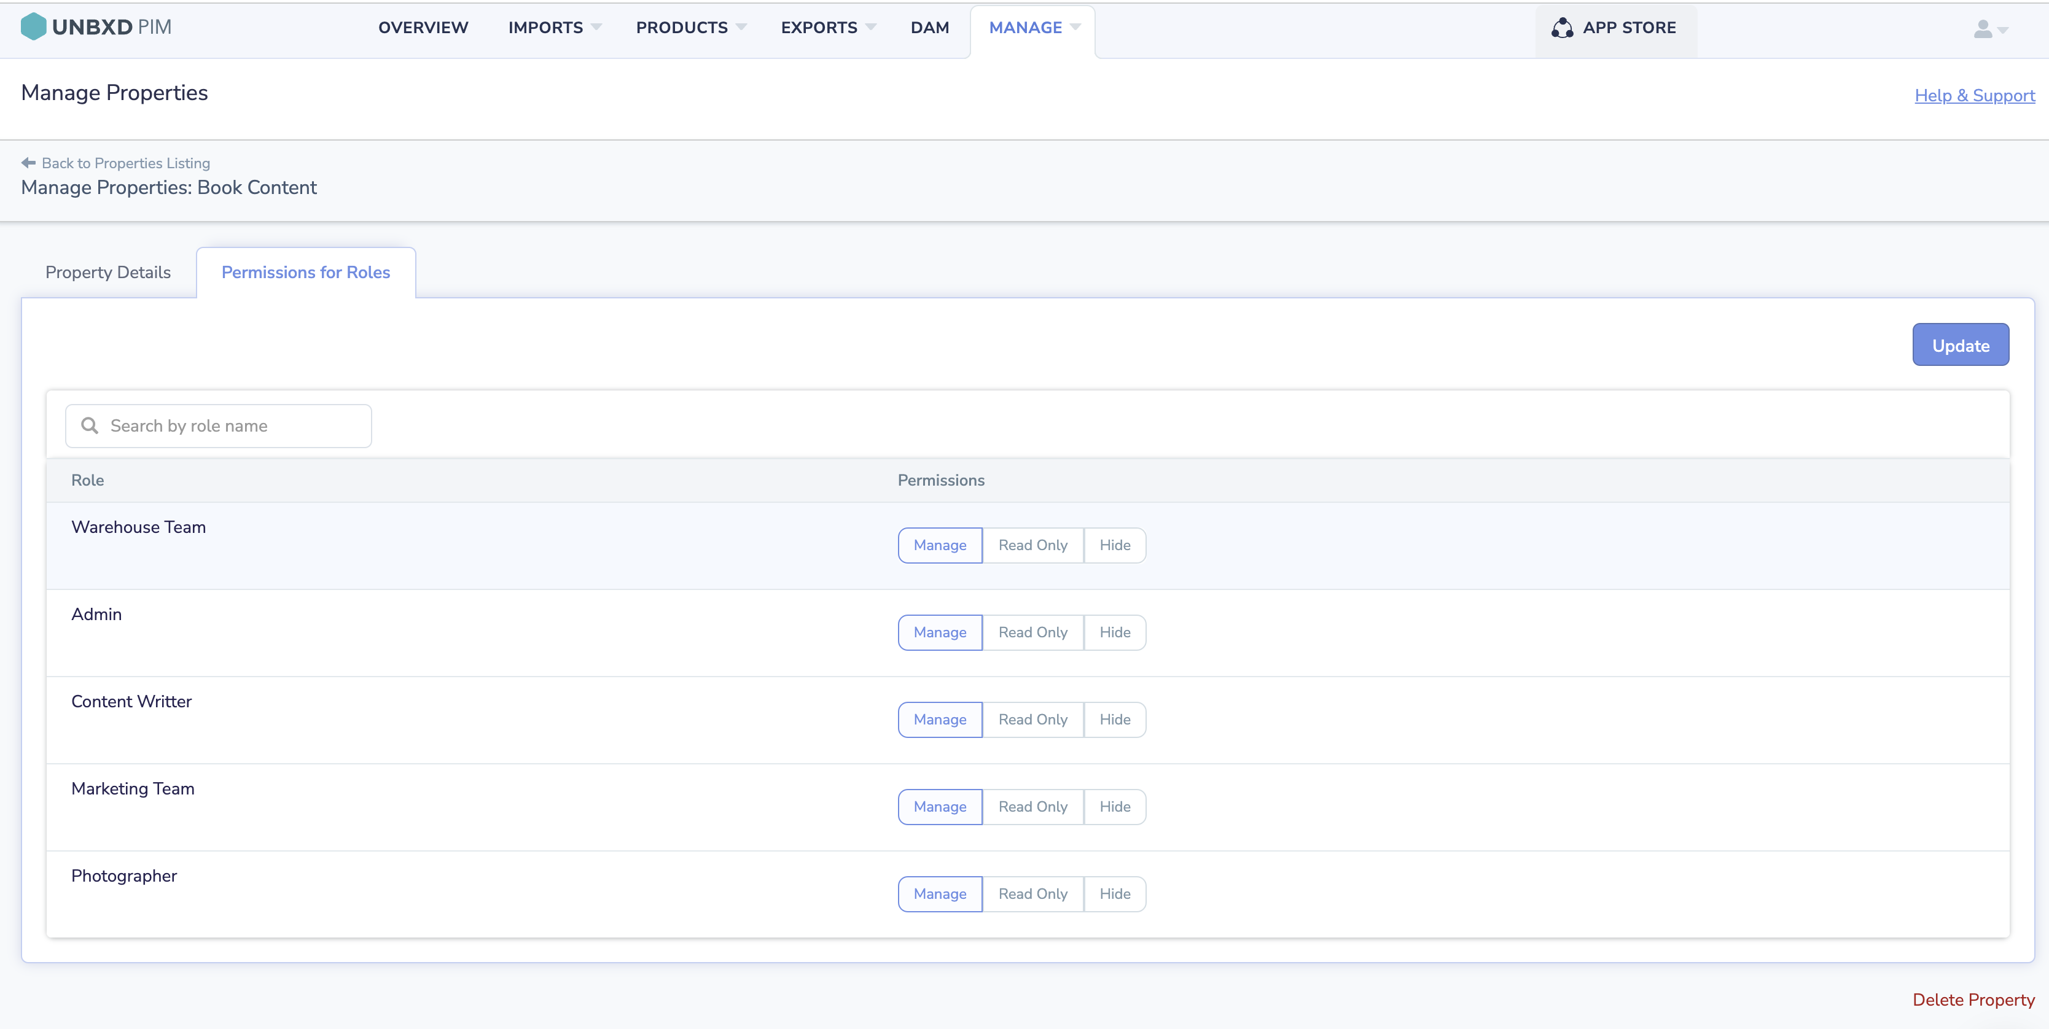The height and width of the screenshot is (1029, 2049).
Task: Click the Manage Properties page title
Action: 114,93
